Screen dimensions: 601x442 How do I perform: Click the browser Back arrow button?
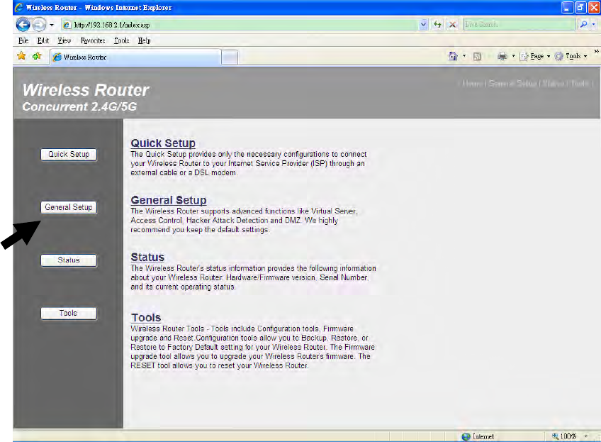point(23,25)
